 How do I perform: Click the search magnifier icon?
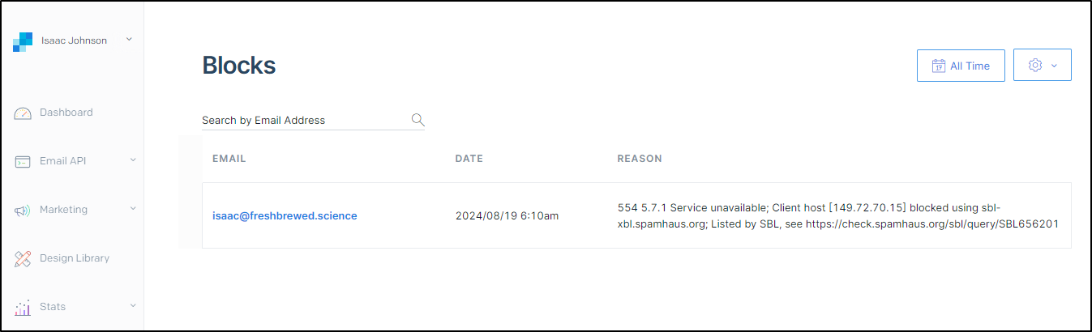pos(418,120)
